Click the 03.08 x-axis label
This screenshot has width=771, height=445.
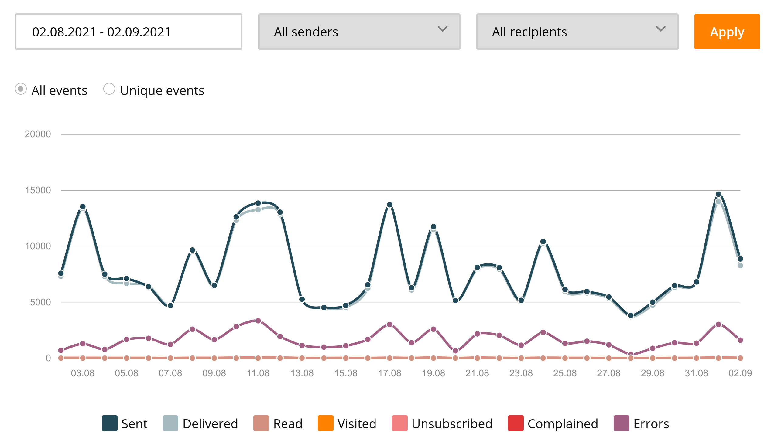click(83, 373)
